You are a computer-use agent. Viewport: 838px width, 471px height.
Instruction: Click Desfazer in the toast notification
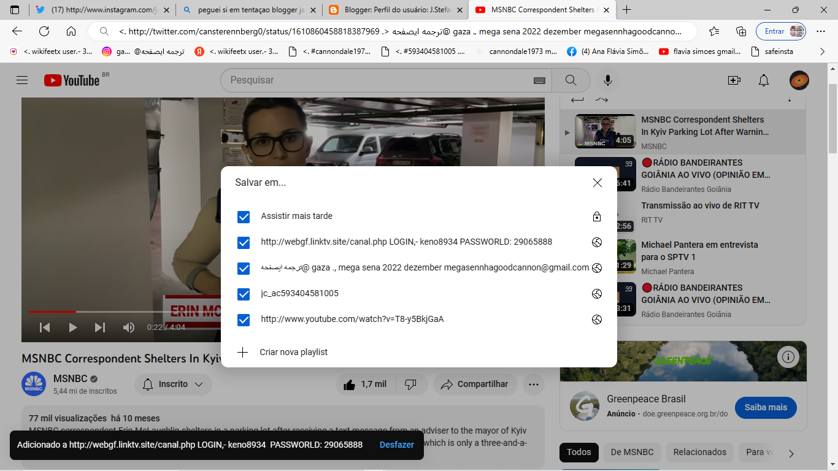[x=397, y=445]
